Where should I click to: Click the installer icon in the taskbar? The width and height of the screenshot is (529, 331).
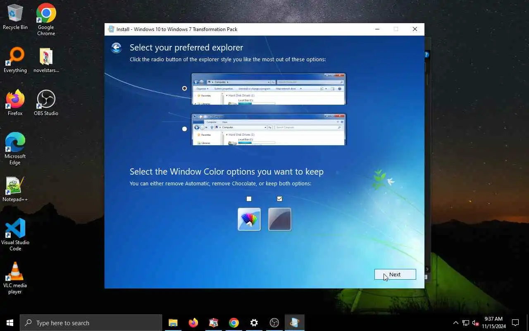point(294,323)
